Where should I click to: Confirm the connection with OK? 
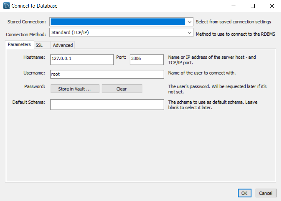[x=244, y=193]
